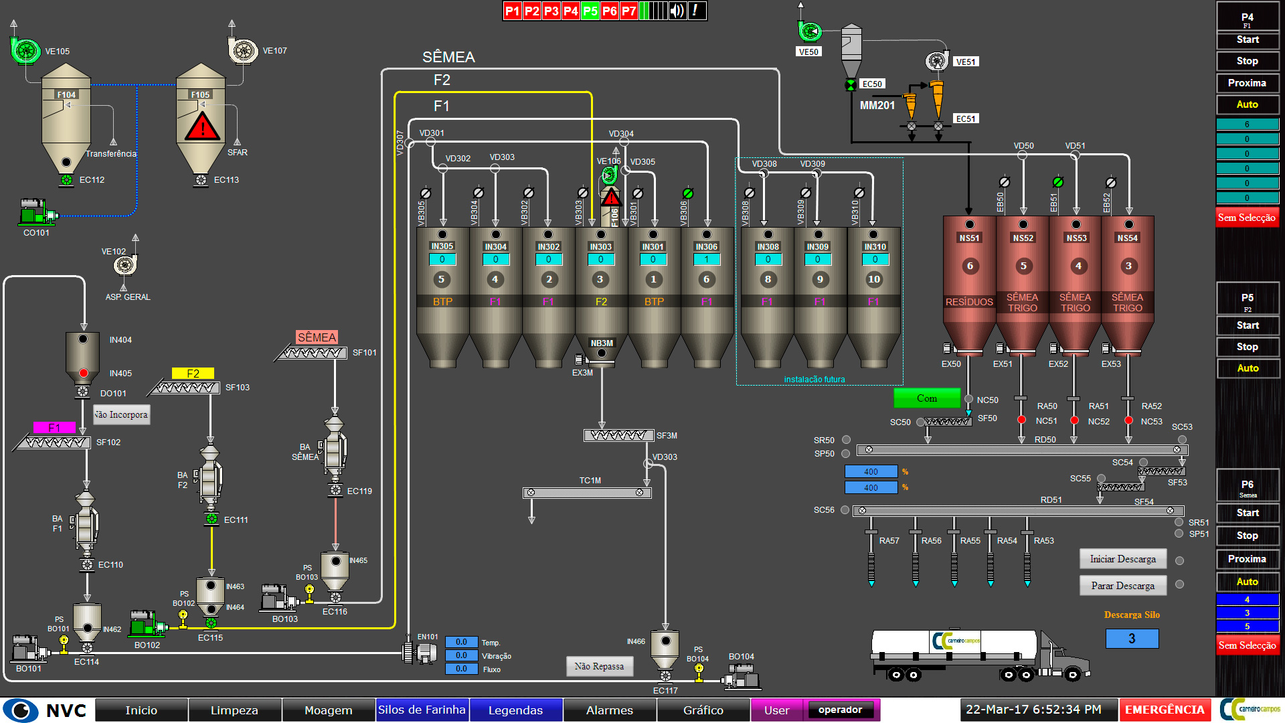Open the P6 Sem Selecção selector
Image resolution: width=1285 pixels, height=723 pixels.
coord(1247,645)
